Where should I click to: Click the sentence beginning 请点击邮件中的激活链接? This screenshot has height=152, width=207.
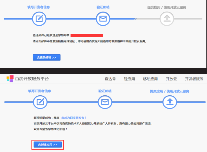coord(90,41)
